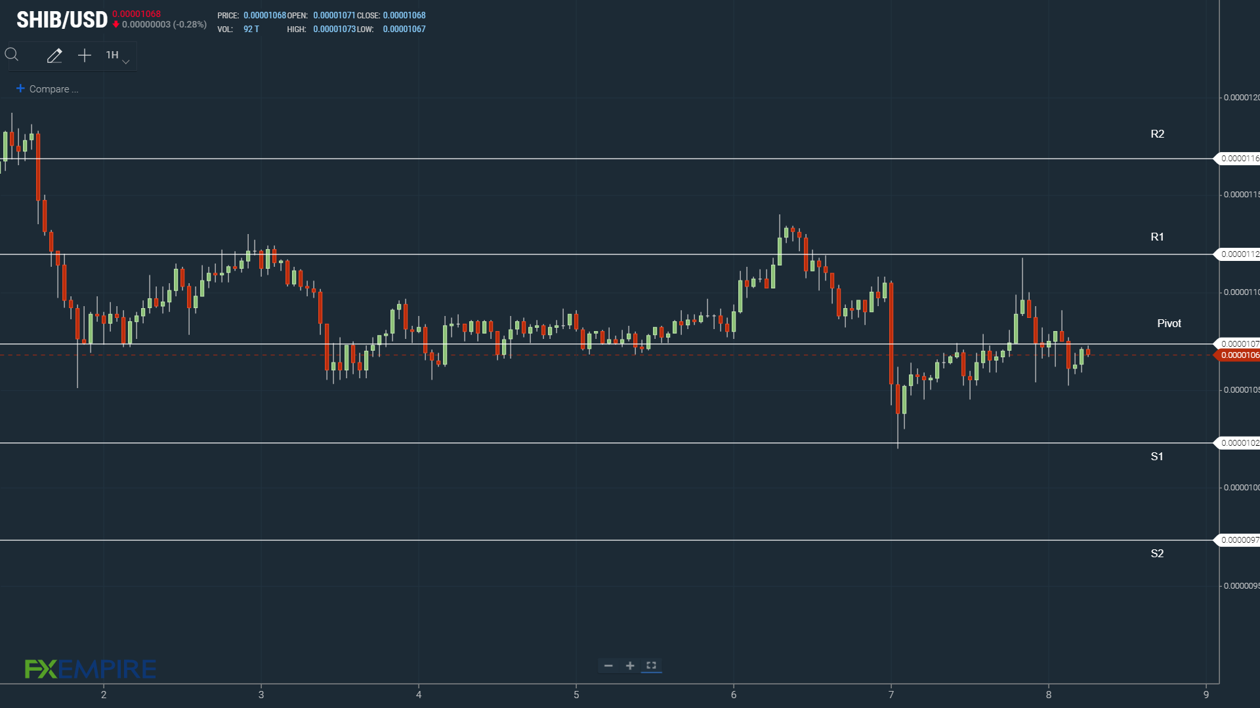Click date label 5 on time axis
This screenshot has width=1260, height=708.
(x=576, y=695)
